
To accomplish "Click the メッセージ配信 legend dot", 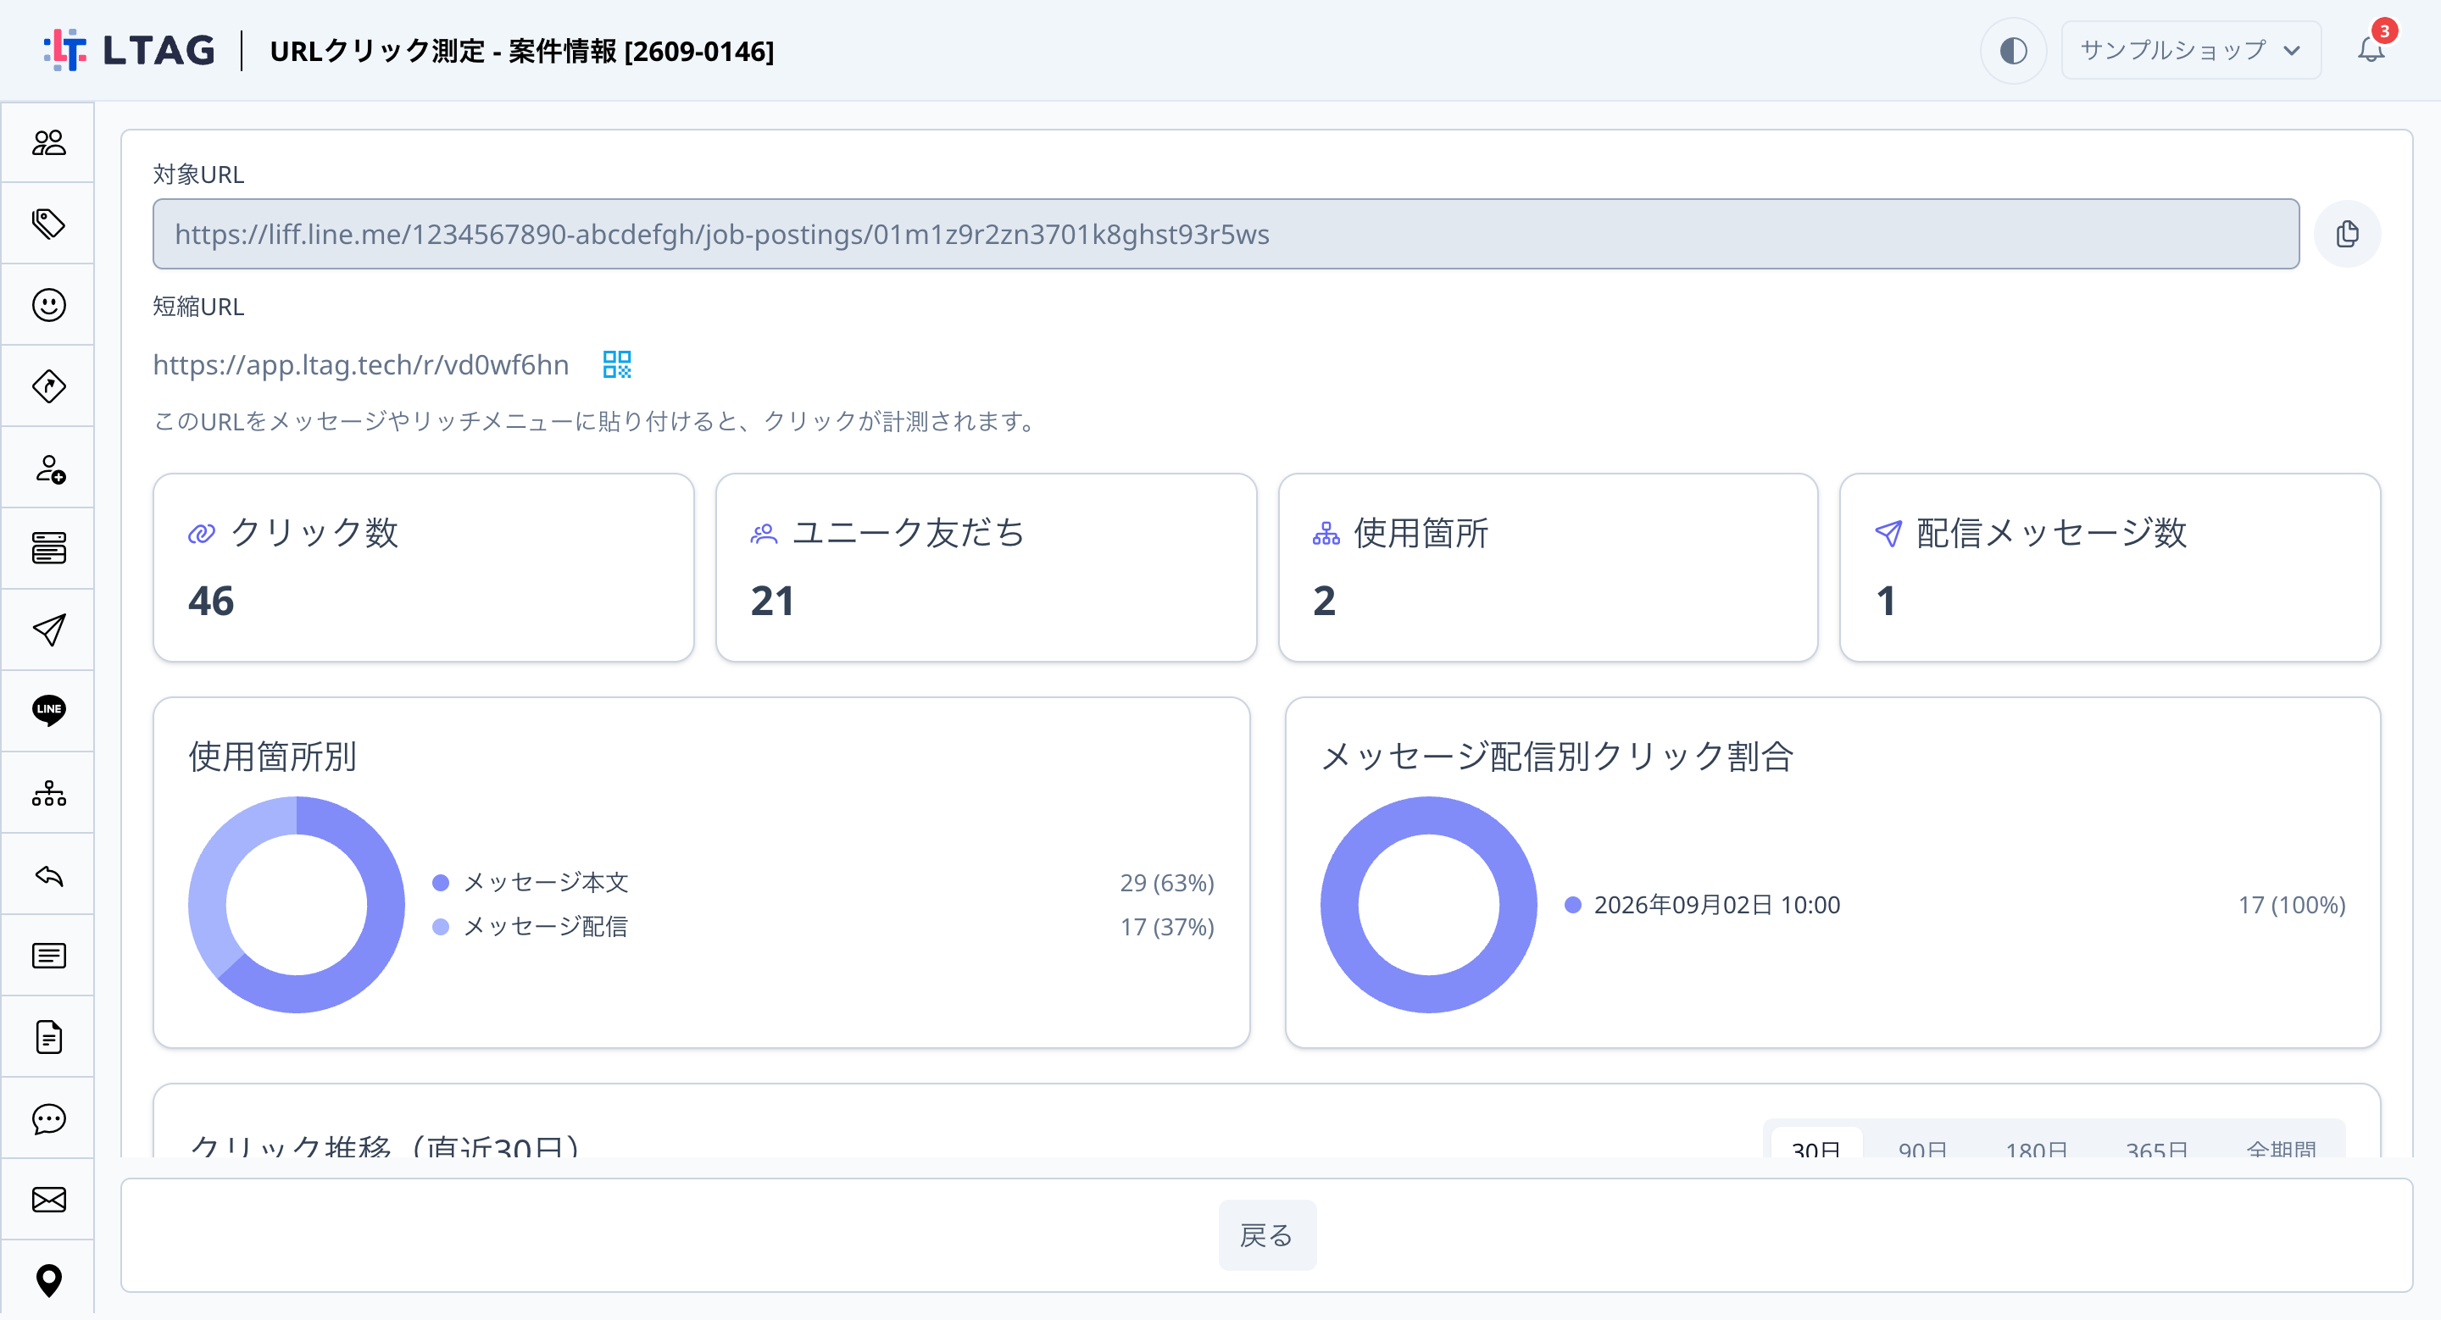I will click(x=440, y=926).
